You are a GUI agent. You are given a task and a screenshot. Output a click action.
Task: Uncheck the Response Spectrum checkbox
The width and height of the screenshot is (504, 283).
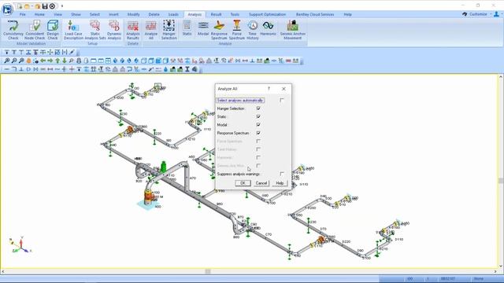tap(258, 133)
